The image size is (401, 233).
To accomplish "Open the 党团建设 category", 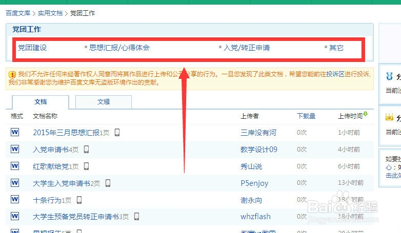I will [x=32, y=48].
